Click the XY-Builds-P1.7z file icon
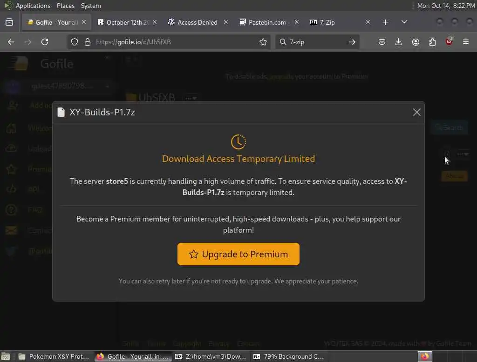This screenshot has height=362, width=477. (61, 112)
